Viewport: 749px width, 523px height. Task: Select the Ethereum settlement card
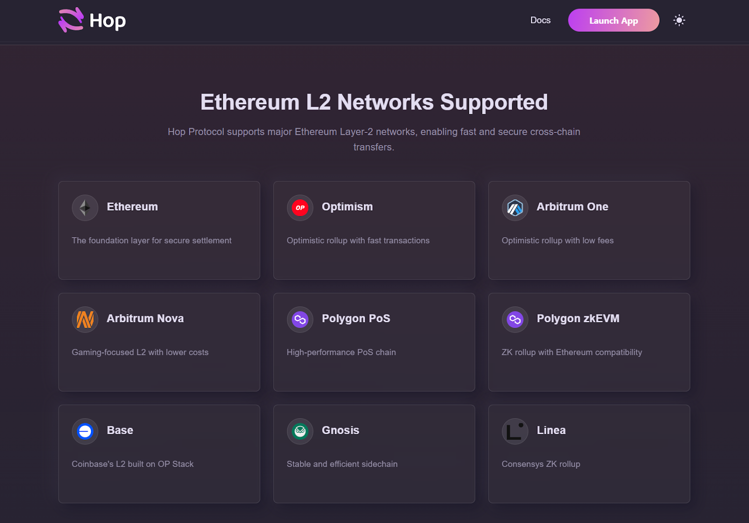(159, 230)
